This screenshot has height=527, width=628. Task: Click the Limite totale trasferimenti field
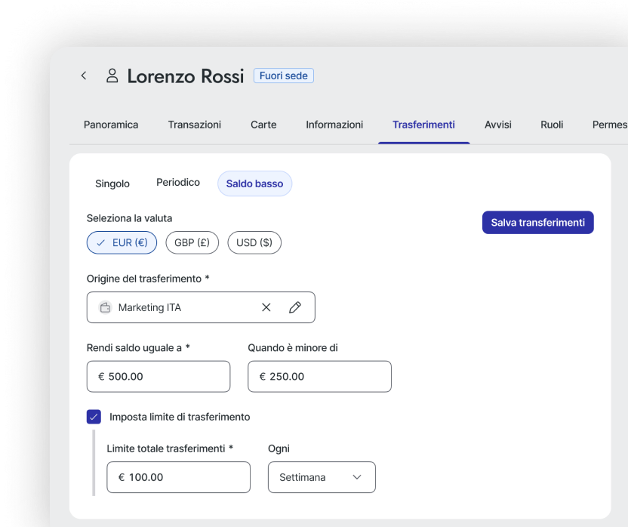pos(178,477)
